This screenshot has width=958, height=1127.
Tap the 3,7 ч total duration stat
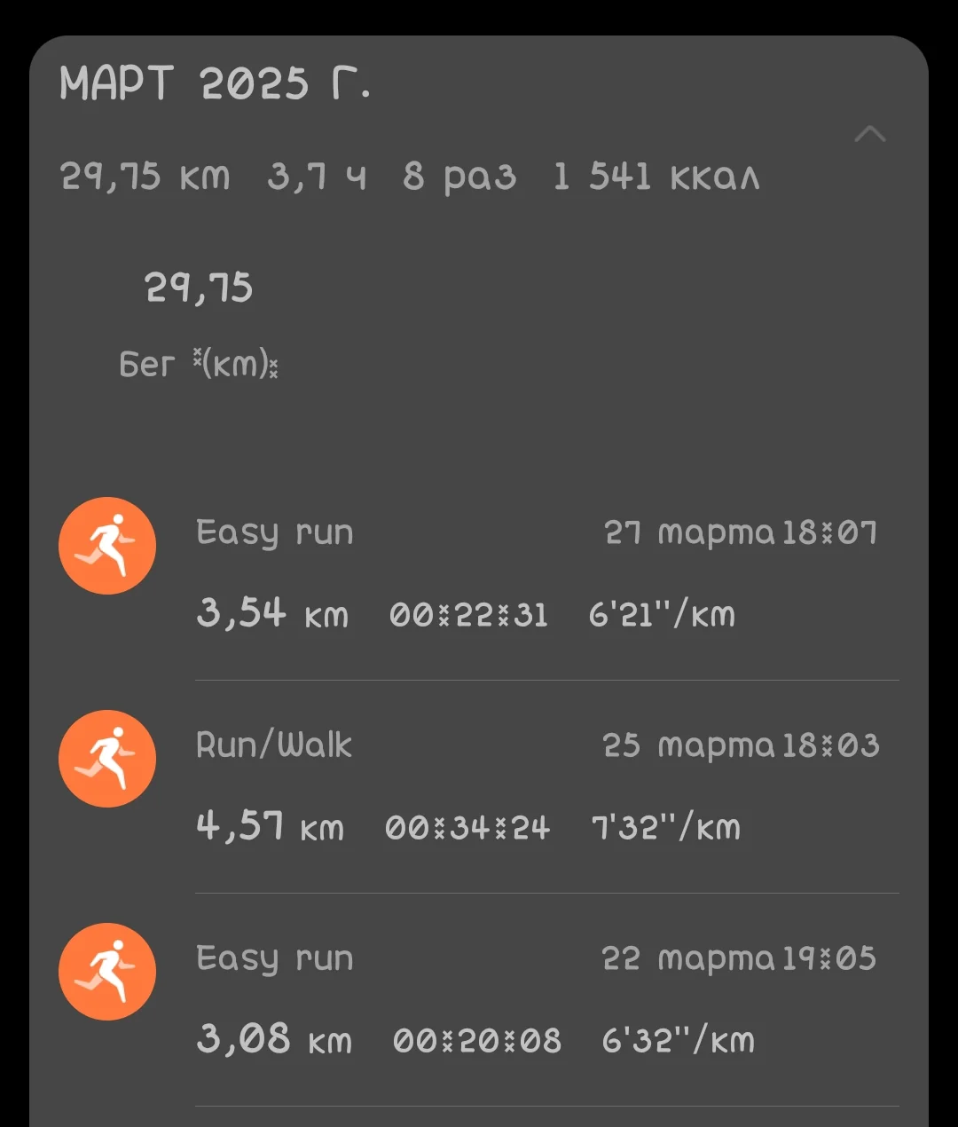point(317,177)
